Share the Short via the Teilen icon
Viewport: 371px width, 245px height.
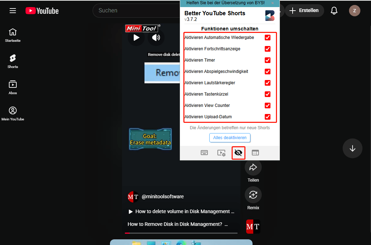coord(253,167)
